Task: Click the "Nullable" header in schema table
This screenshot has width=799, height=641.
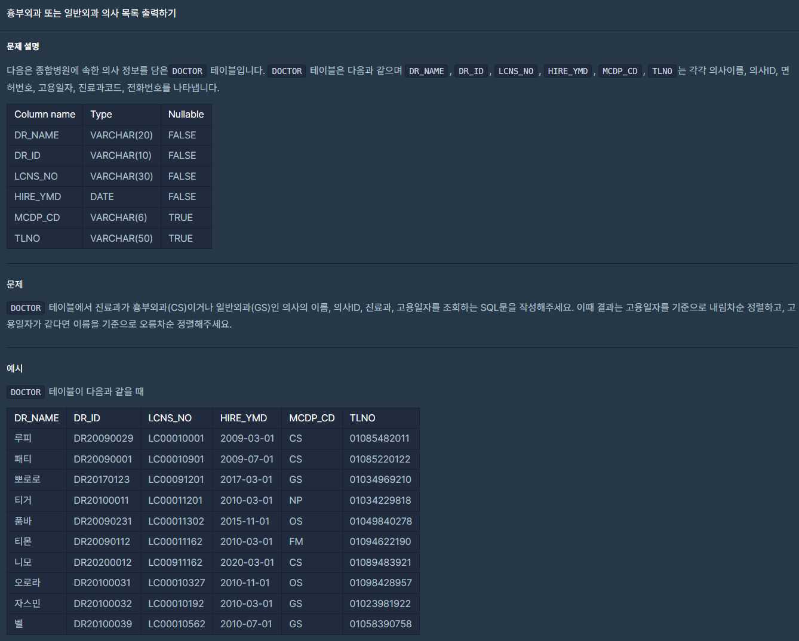Action: (x=186, y=114)
